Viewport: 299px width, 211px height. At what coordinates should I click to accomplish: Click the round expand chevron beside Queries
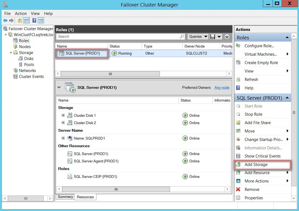227,37
